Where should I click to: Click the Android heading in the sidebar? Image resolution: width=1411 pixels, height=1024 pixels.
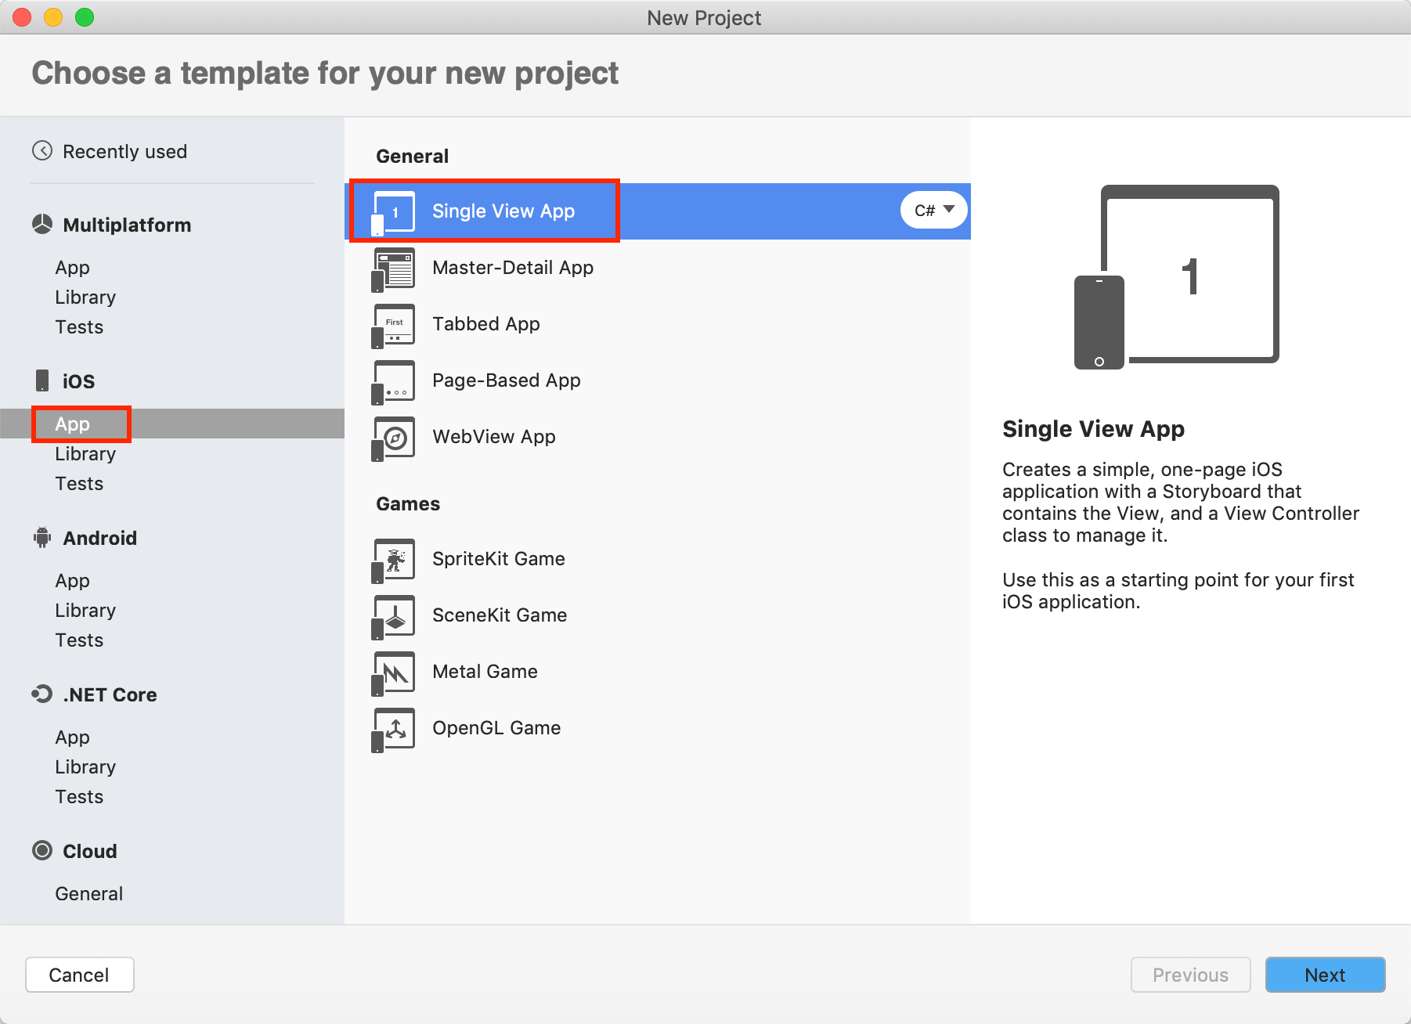99,538
